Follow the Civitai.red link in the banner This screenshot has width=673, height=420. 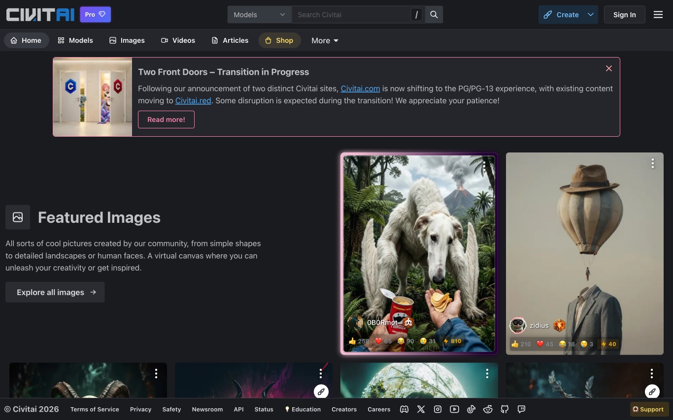(193, 100)
